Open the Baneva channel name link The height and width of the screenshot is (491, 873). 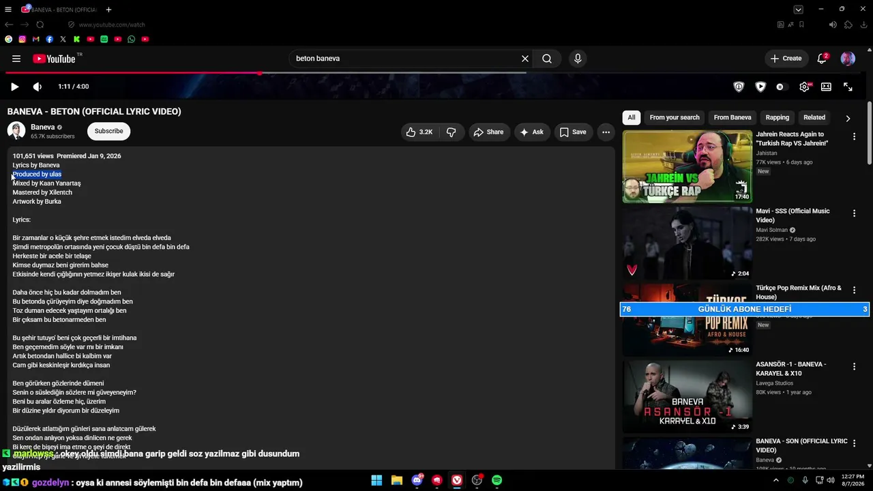point(42,128)
